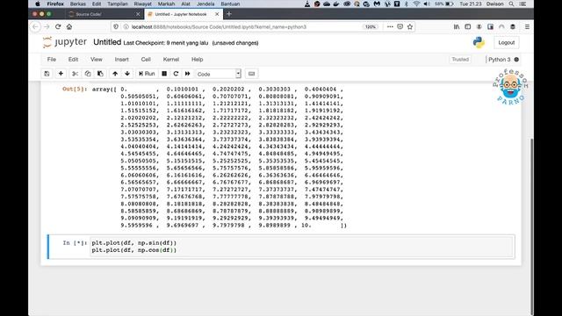Open the Edit menu in Jupyter
This screenshot has width=562, height=316.
coord(73,60)
